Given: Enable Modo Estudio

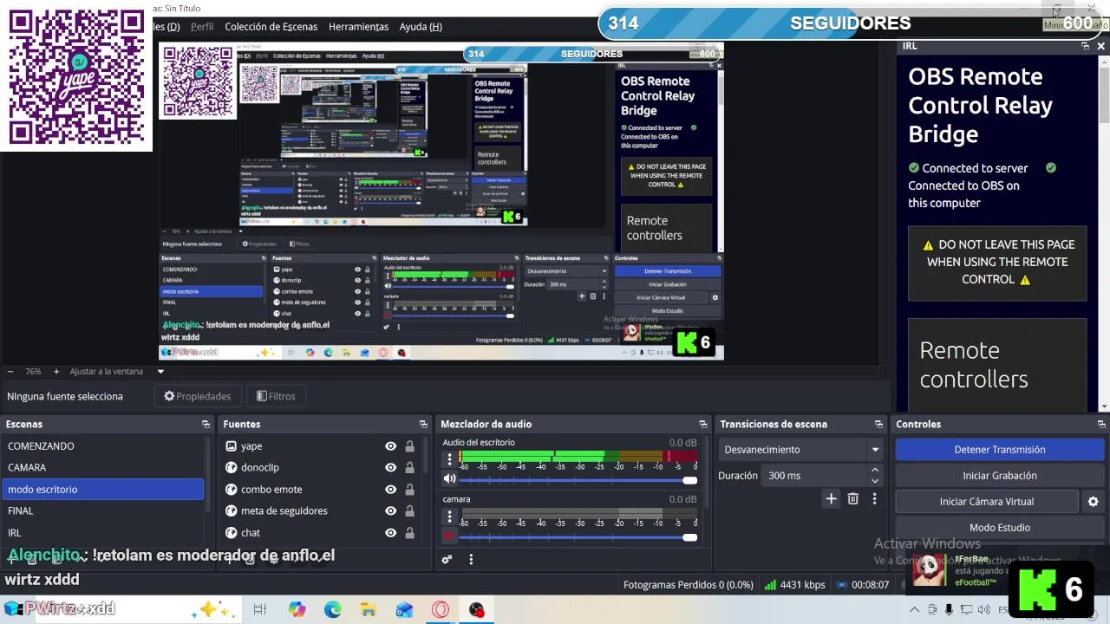Looking at the screenshot, I should [x=1000, y=528].
